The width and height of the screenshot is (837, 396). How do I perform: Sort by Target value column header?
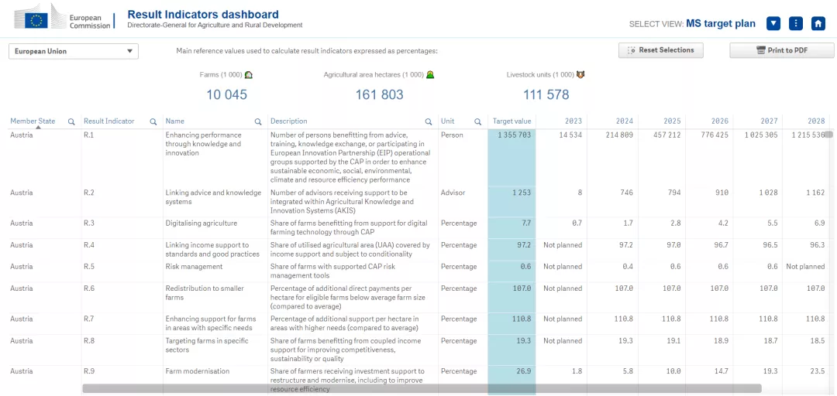coord(512,121)
